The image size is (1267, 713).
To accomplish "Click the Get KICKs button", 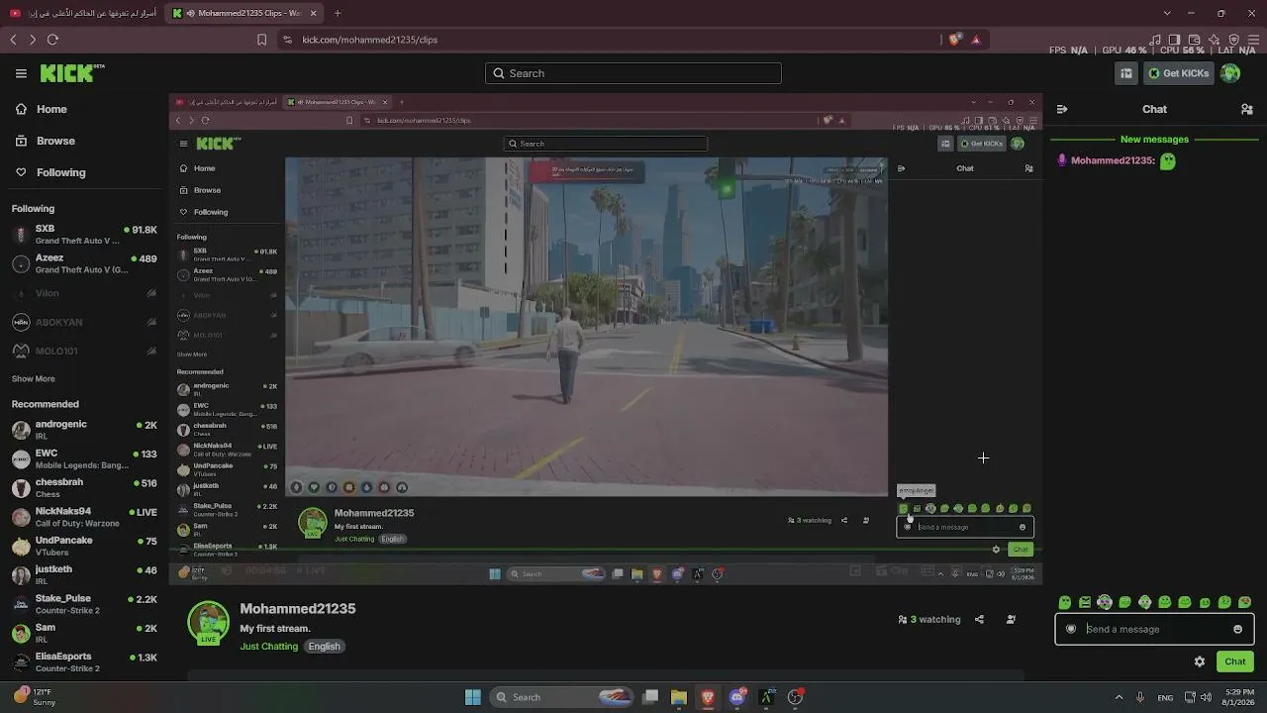I will click(1178, 73).
